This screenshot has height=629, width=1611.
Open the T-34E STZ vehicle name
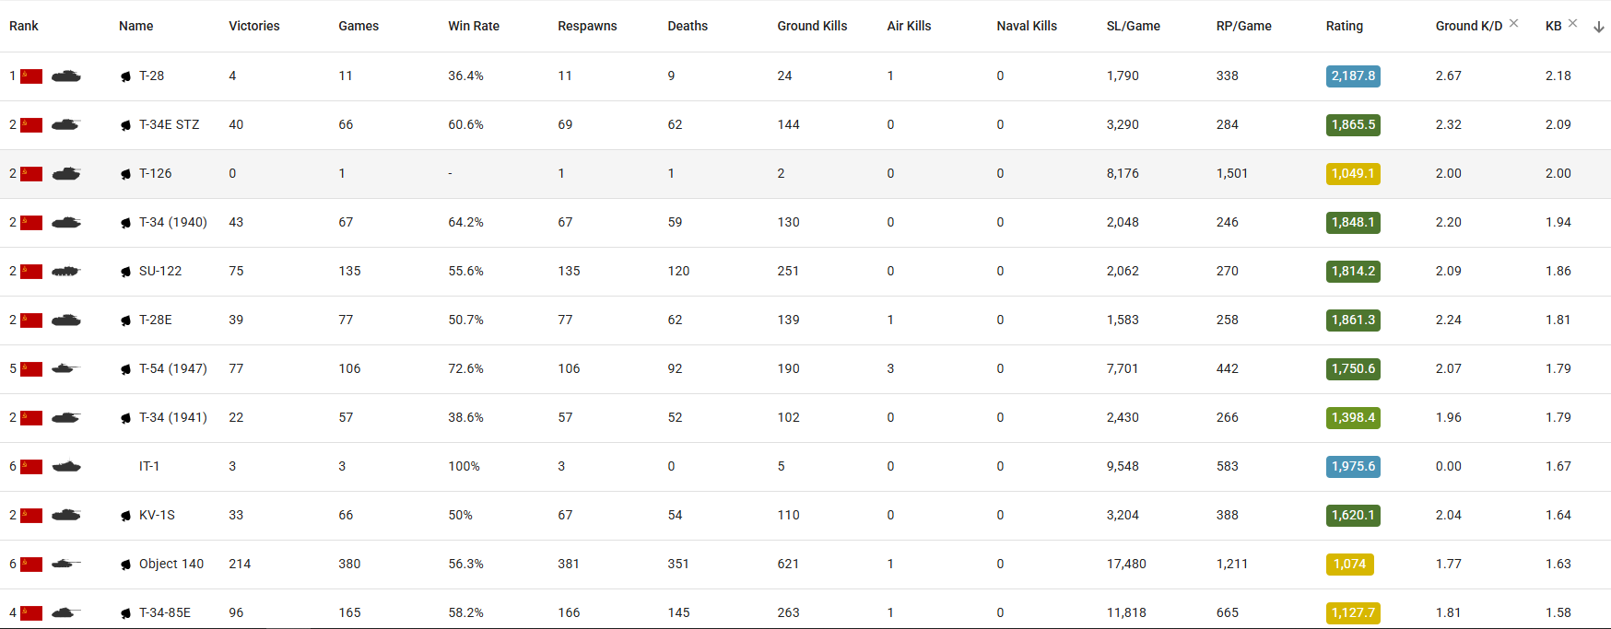click(169, 124)
